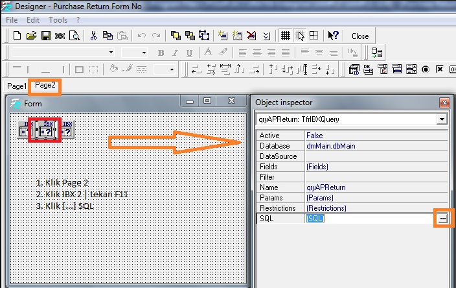456x288 pixels.
Task: Toggle the show grid button
Action: (285, 36)
